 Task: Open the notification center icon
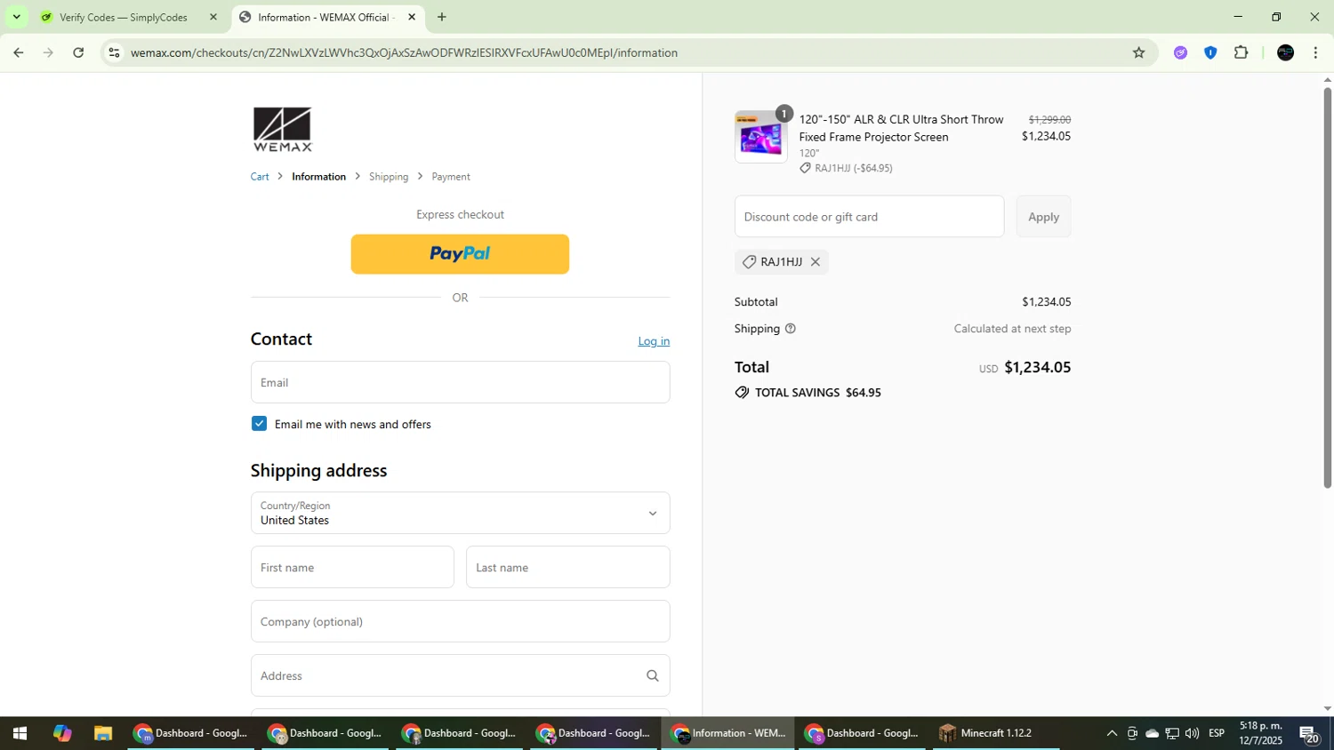click(x=1309, y=733)
